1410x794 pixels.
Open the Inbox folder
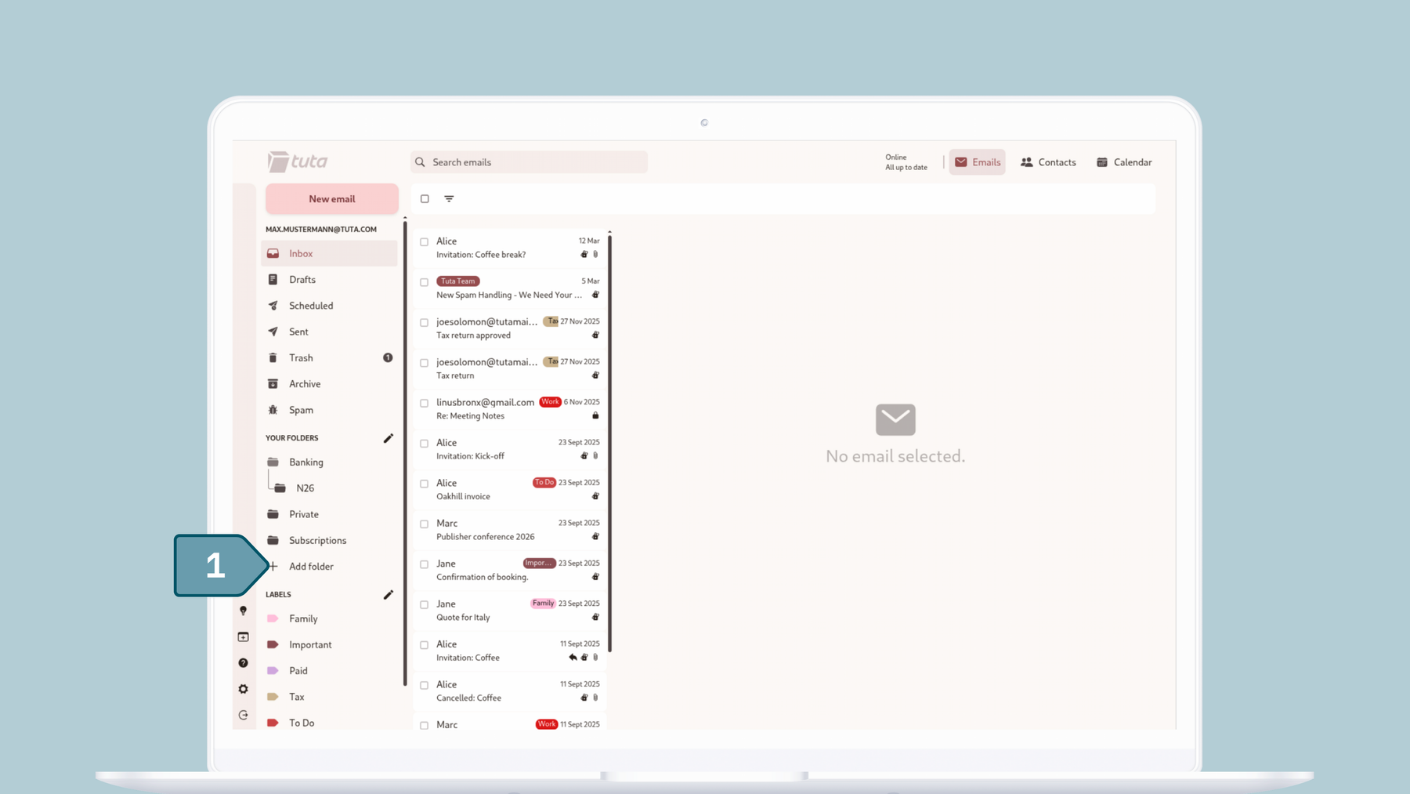tap(329, 253)
